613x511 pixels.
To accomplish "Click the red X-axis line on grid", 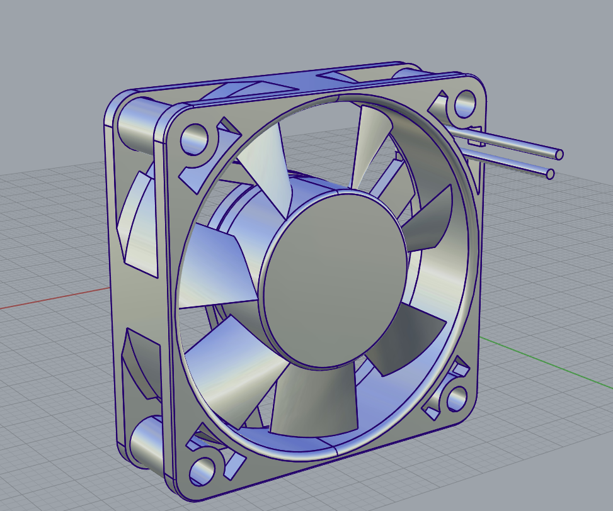I will (55, 298).
